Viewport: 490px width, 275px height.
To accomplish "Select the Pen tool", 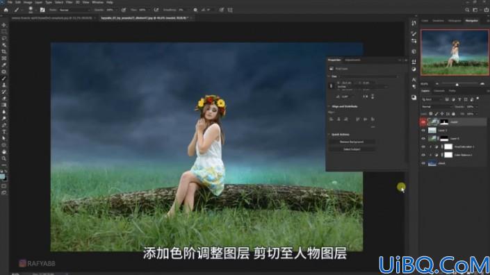I will (x=3, y=125).
